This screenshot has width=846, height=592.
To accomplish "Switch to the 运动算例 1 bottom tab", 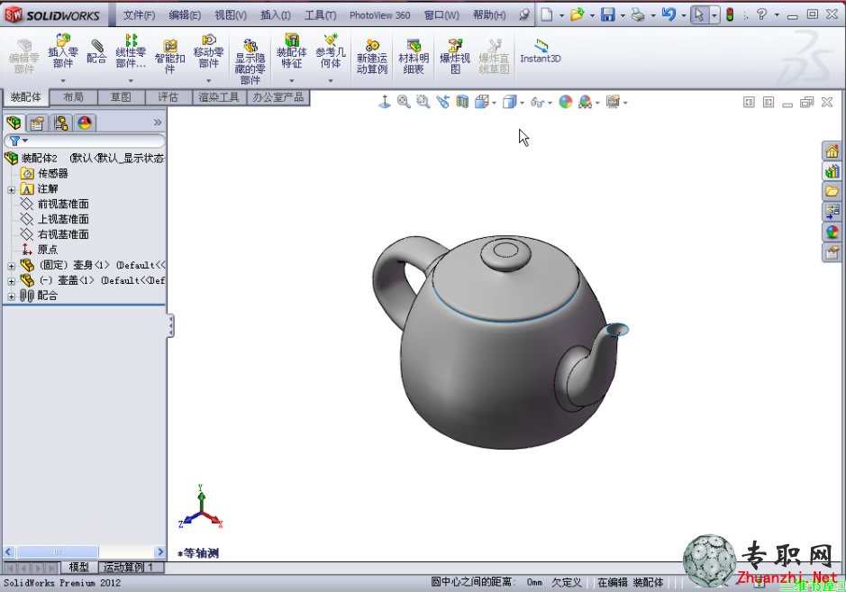I will (129, 567).
